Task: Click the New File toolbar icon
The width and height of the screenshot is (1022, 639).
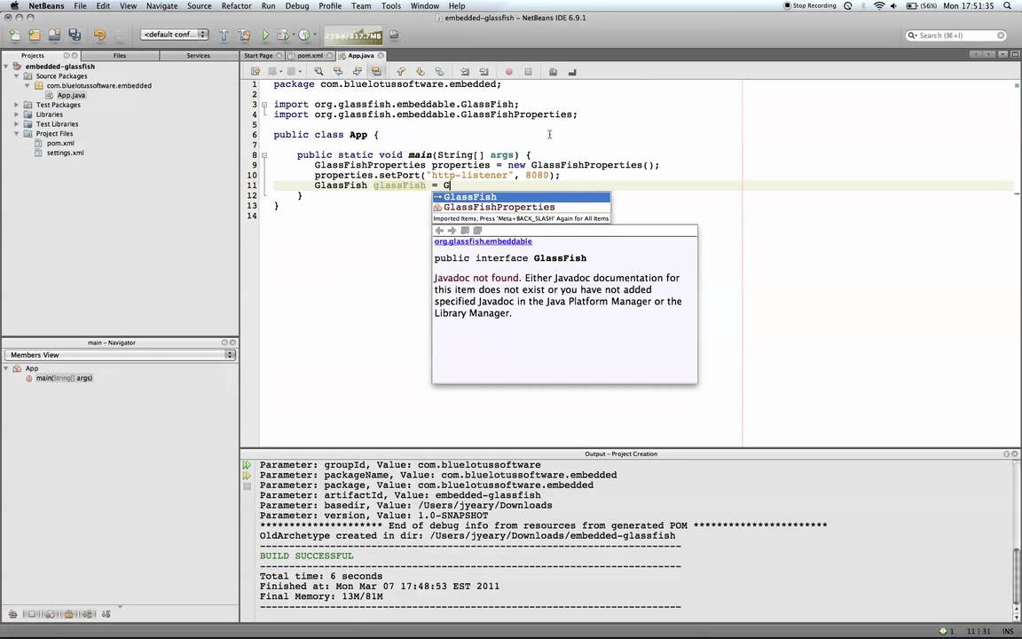Action: [14, 35]
